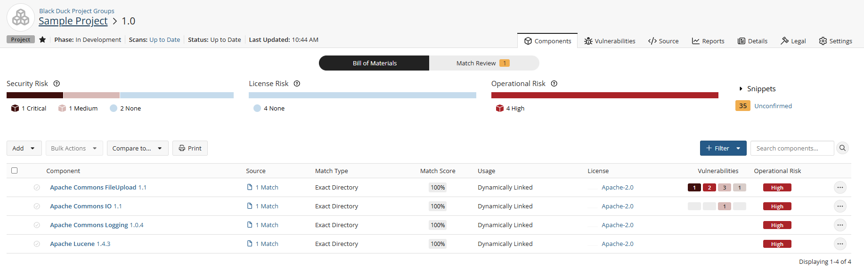Image resolution: width=864 pixels, height=269 pixels.
Task: Click the 35 Unconfirmed snippets badge
Action: point(742,106)
